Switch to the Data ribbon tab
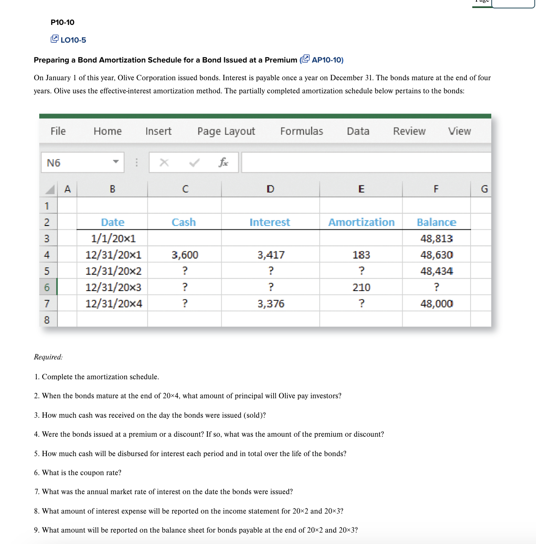 pyautogui.click(x=358, y=131)
